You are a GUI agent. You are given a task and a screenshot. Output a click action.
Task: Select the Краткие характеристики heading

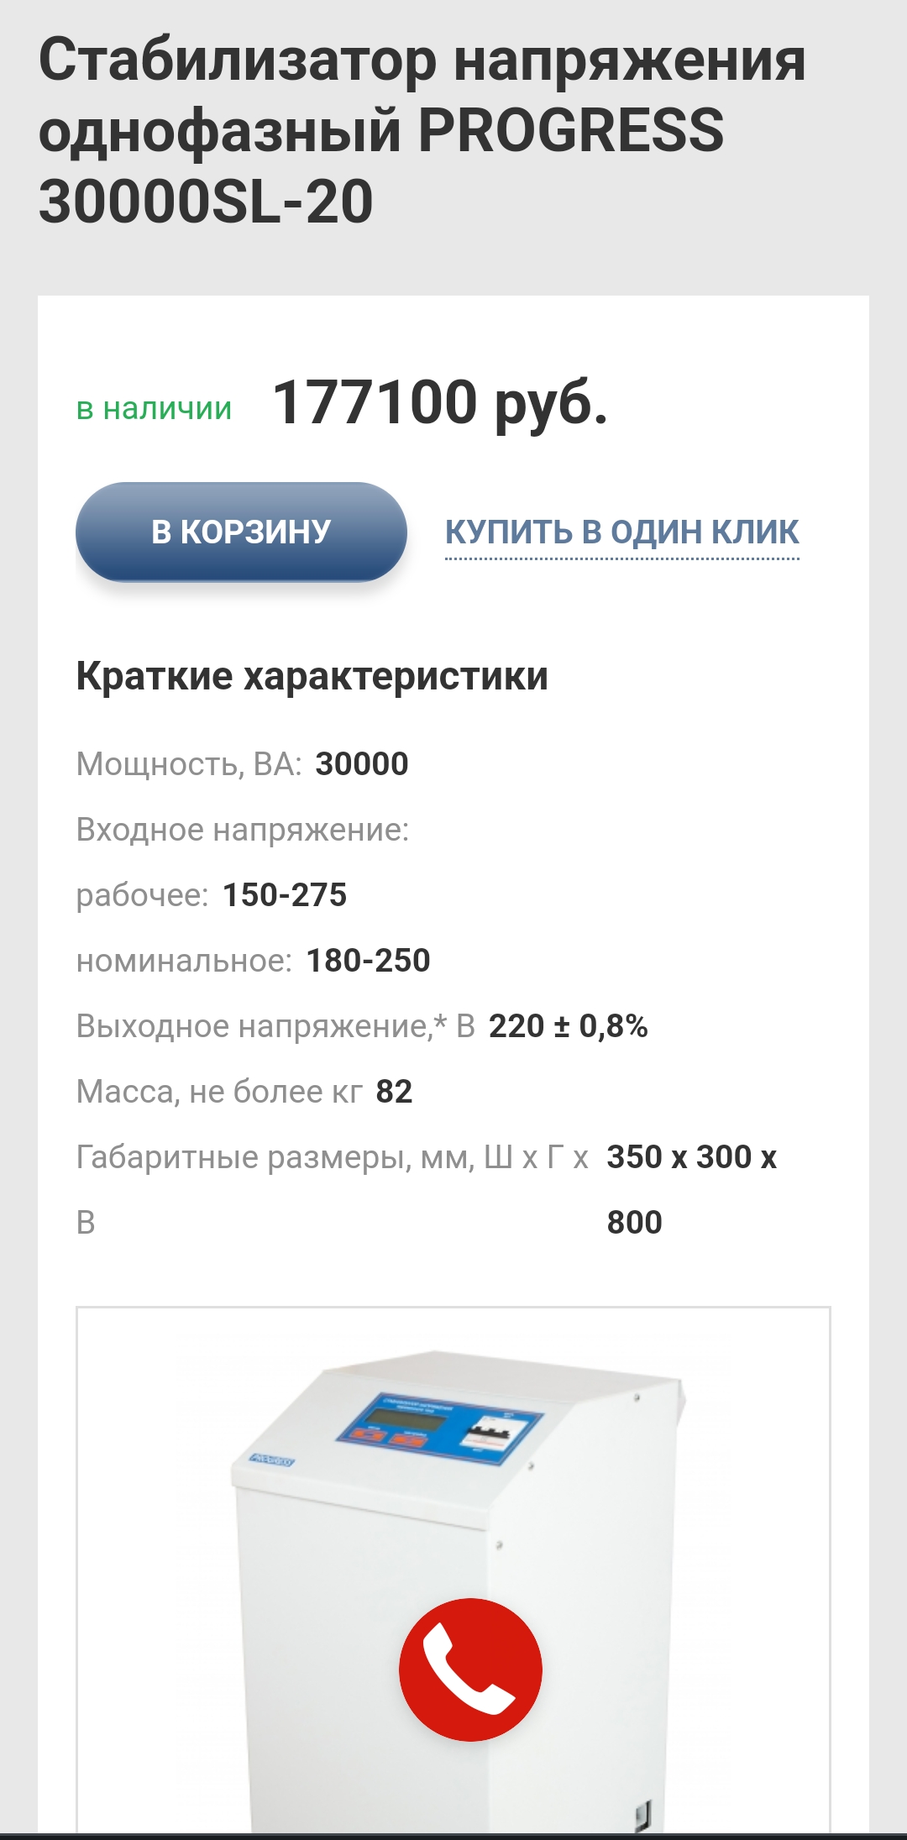pyautogui.click(x=312, y=676)
